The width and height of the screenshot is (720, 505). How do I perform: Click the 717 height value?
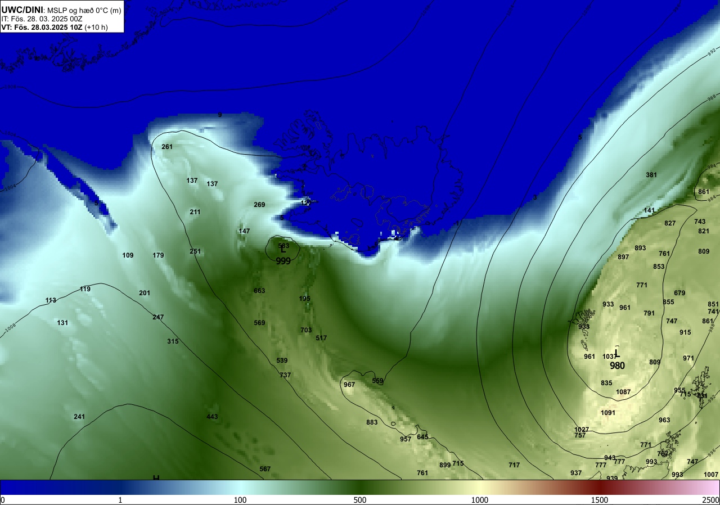[514, 465]
